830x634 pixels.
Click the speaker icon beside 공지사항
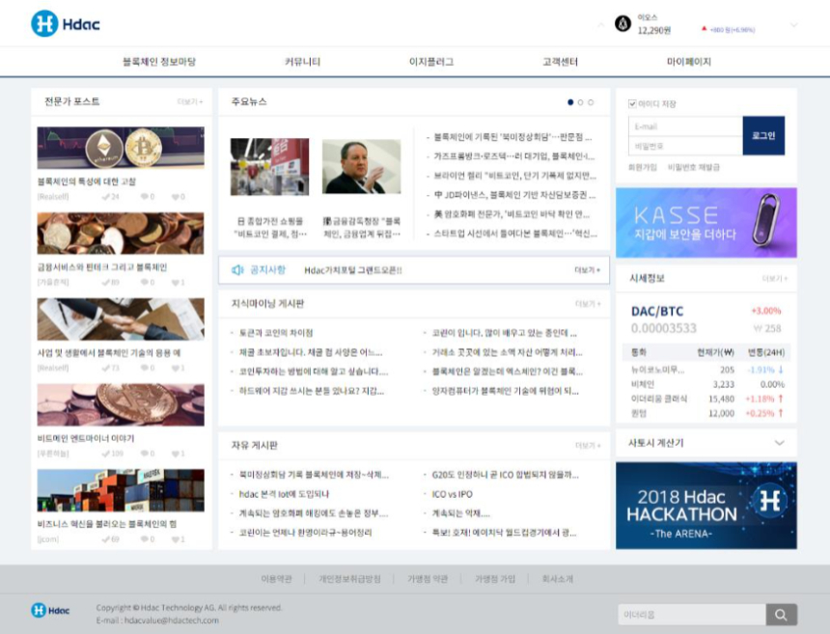click(237, 270)
